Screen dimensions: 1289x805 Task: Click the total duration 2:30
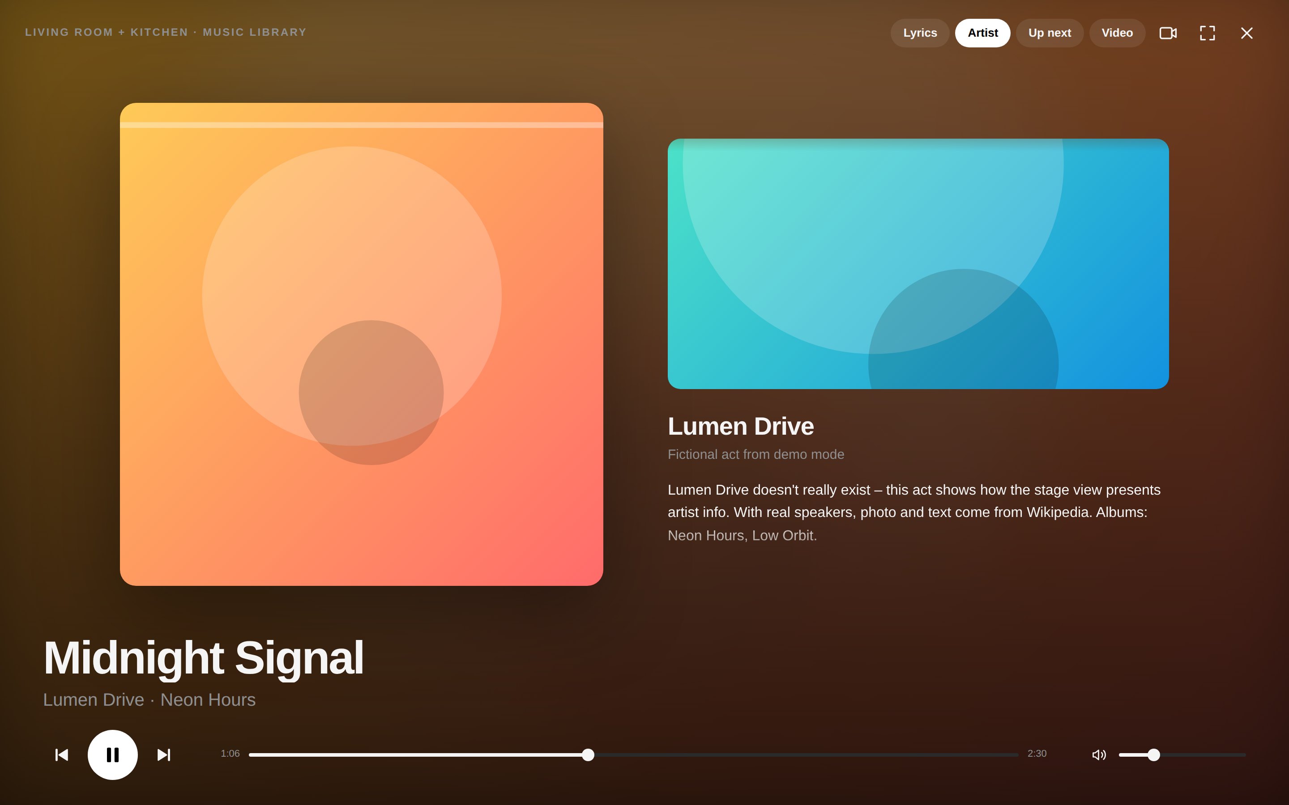[1037, 754]
